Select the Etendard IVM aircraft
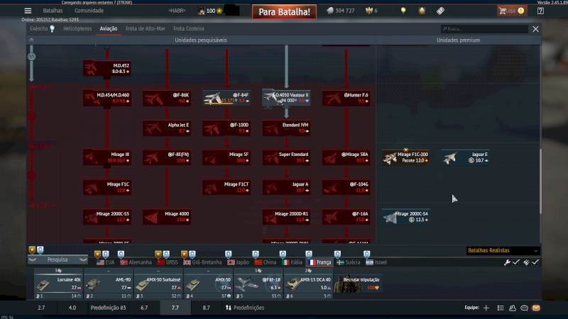The height and width of the screenshot is (319, 568). (x=286, y=128)
